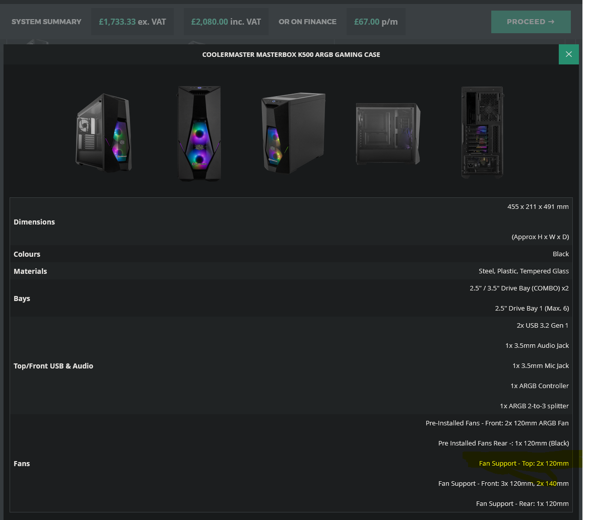This screenshot has width=589, height=520.
Task: Click the Dimensions row label
Action: (x=34, y=221)
